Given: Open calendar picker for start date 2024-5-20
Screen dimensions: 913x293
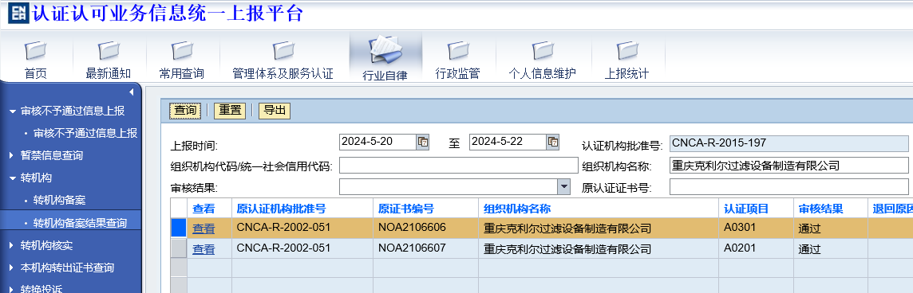Looking at the screenshot, I should (423, 142).
